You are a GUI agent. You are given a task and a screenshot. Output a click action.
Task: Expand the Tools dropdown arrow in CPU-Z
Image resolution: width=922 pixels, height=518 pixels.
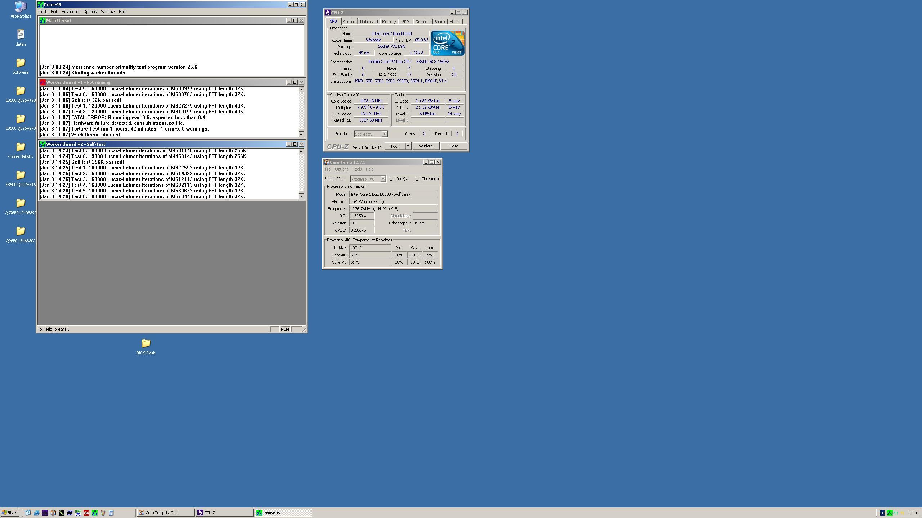(408, 146)
